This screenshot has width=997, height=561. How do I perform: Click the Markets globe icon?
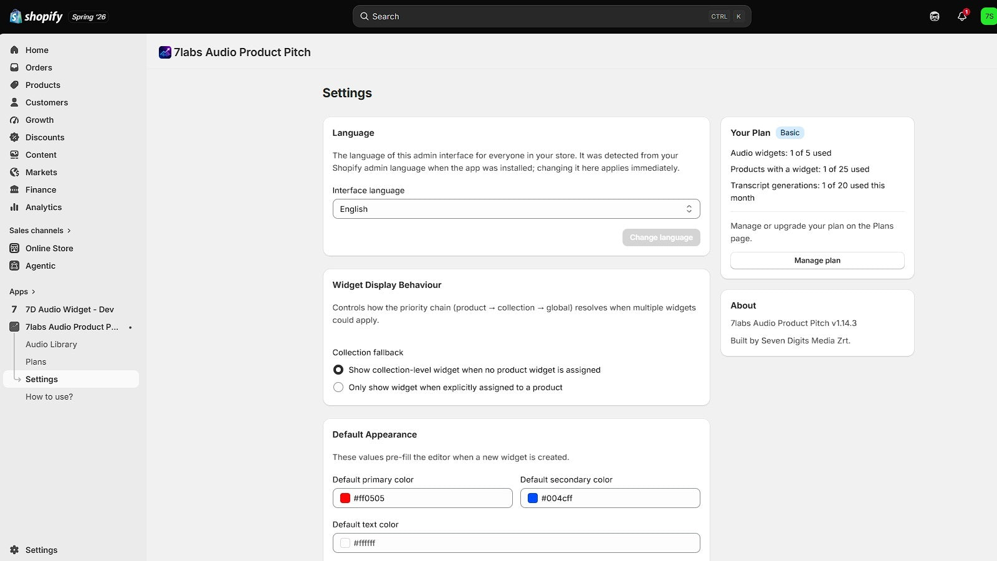tap(14, 172)
